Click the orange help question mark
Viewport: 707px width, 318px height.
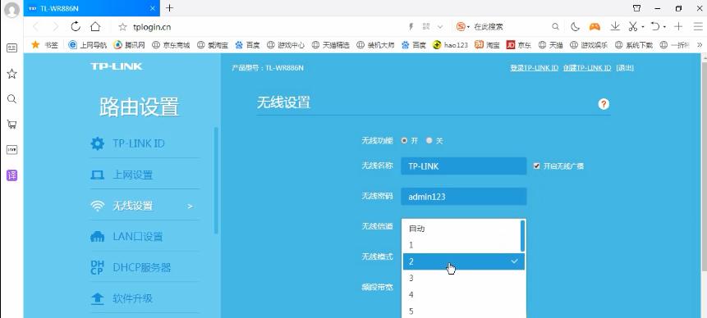pyautogui.click(x=604, y=104)
